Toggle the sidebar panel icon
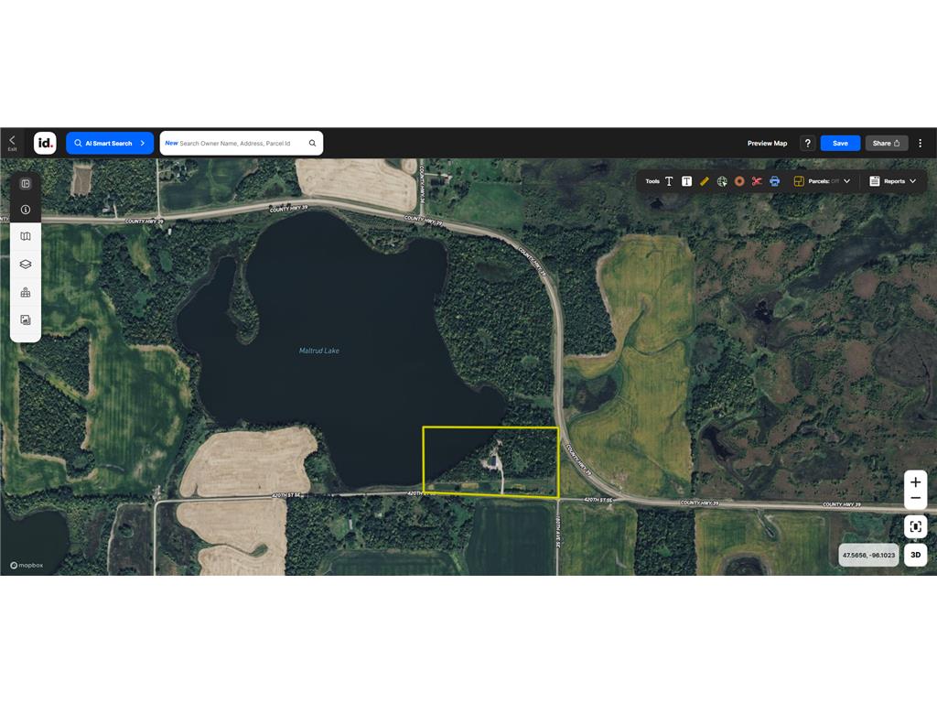The image size is (937, 703). click(x=26, y=183)
